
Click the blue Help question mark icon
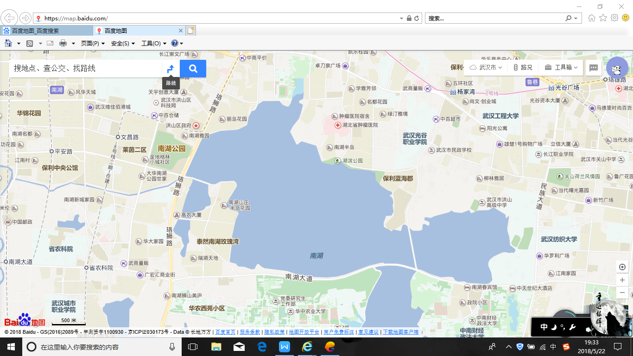coord(174,43)
